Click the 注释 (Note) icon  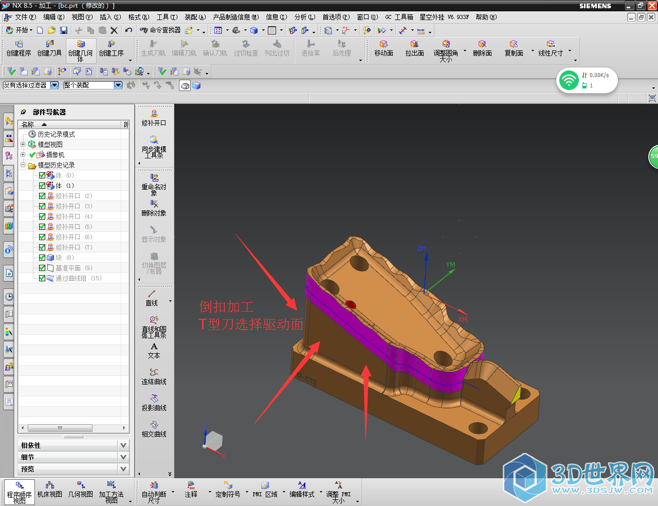(x=191, y=490)
